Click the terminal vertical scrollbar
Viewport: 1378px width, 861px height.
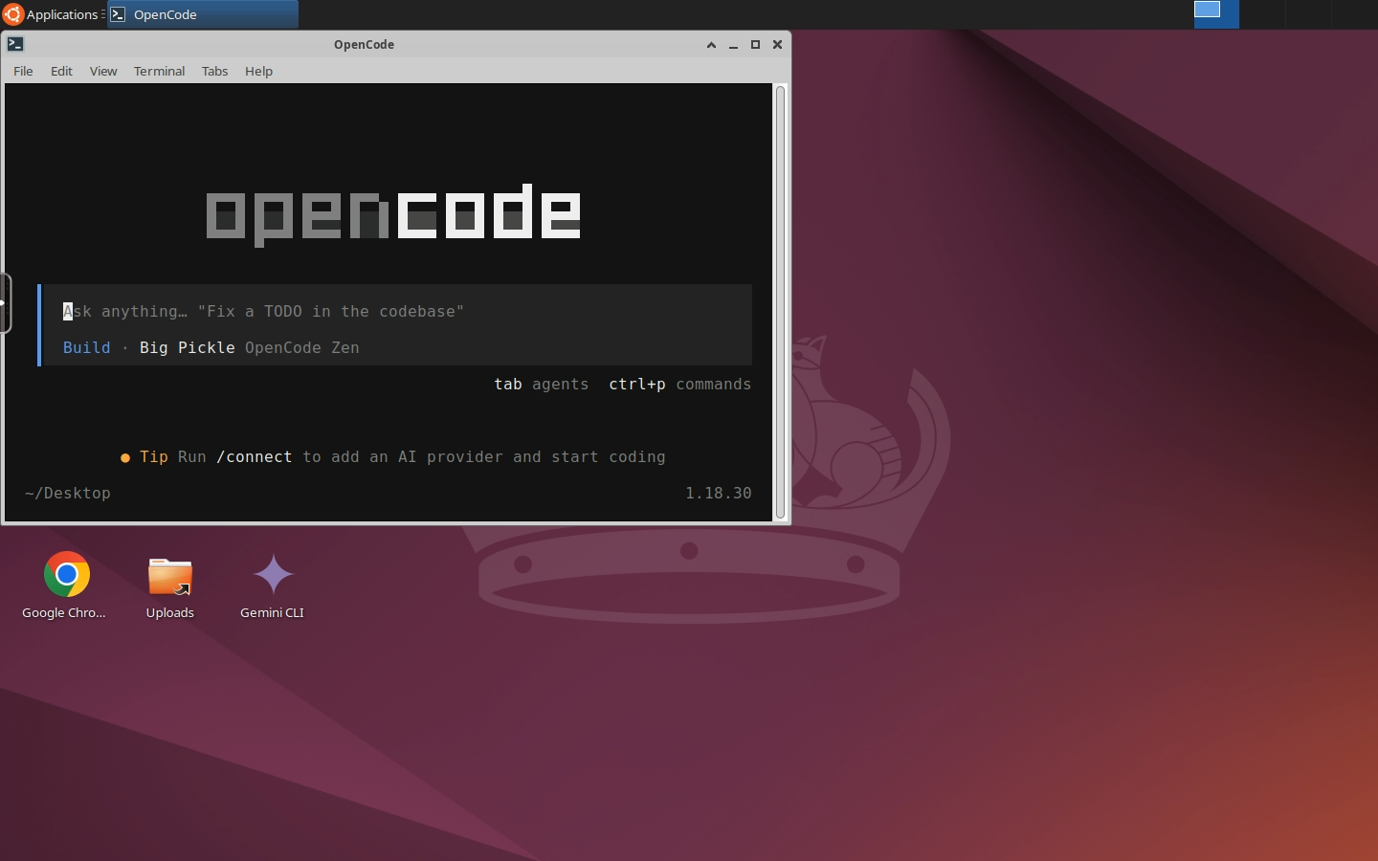[780, 301]
